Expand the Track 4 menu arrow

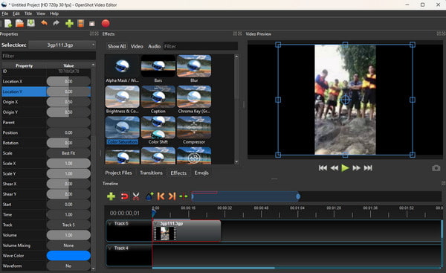(110, 248)
